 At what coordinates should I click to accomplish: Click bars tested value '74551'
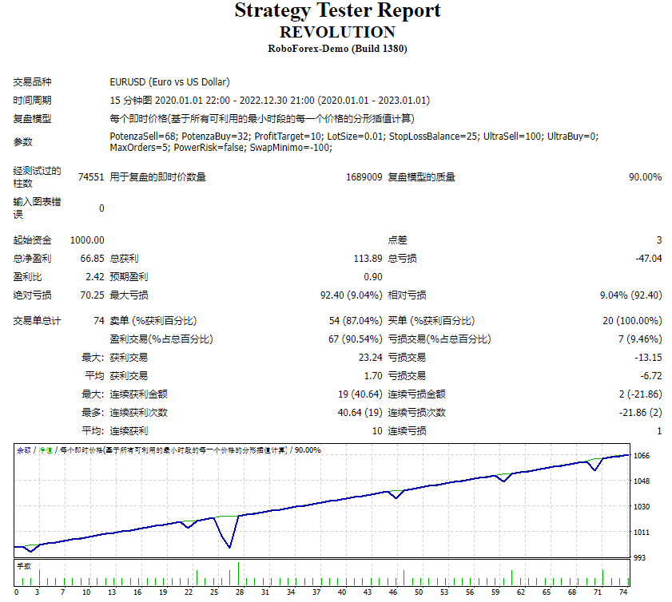point(91,176)
